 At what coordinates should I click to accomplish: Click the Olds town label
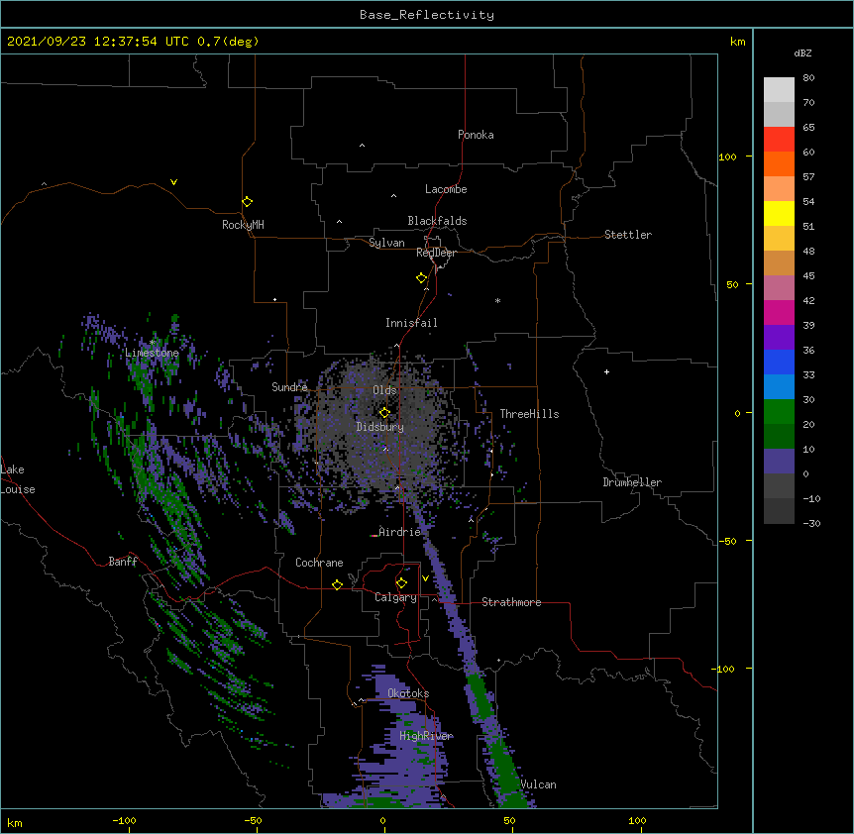pos(384,390)
